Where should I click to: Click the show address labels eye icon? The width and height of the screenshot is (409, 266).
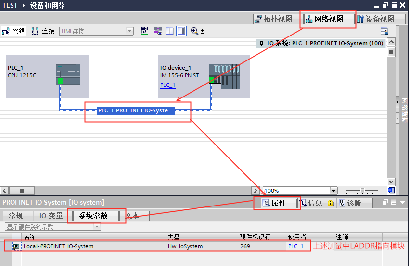pyautogui.click(x=158, y=31)
